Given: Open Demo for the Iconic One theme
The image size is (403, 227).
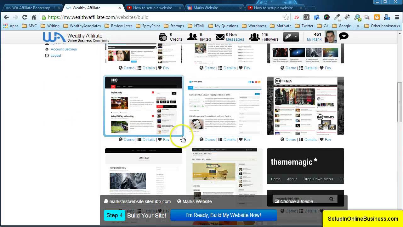Looking at the screenshot, I should (210, 139).
